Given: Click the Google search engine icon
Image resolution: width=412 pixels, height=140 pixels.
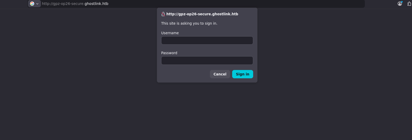Looking at the screenshot, I should [32, 4].
